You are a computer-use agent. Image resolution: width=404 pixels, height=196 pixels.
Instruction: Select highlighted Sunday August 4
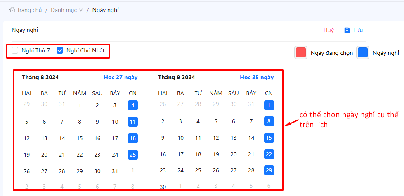click(x=132, y=105)
